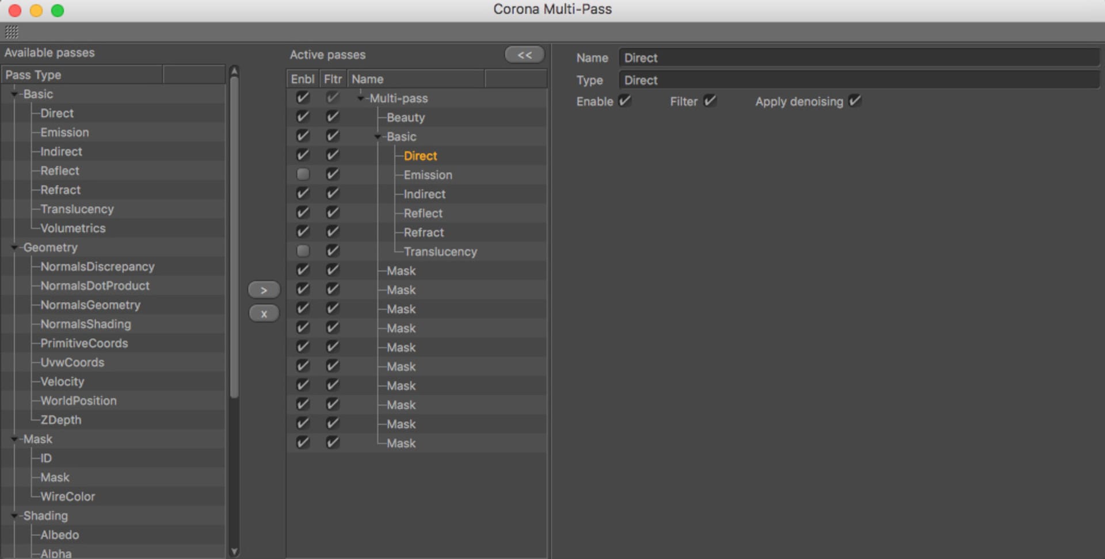Click the grip dots icon under title bar
Viewport: 1105px width, 559px height.
(x=12, y=32)
